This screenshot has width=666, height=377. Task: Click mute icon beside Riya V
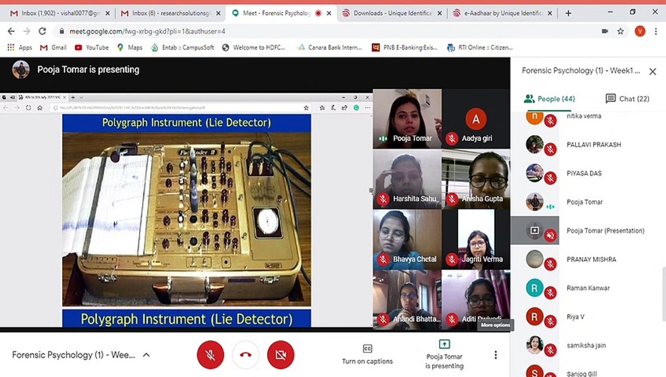click(550, 322)
